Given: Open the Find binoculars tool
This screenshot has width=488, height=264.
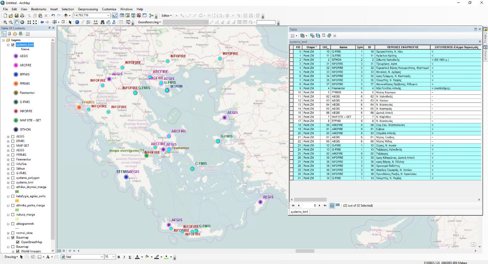Looking at the screenshot, I should [x=102, y=22].
